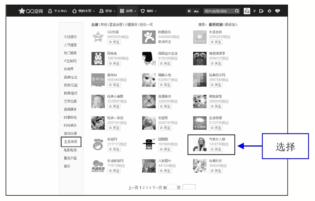Go to page 4 of results
Viewport: 315px width, 201px height.
[x=150, y=188]
